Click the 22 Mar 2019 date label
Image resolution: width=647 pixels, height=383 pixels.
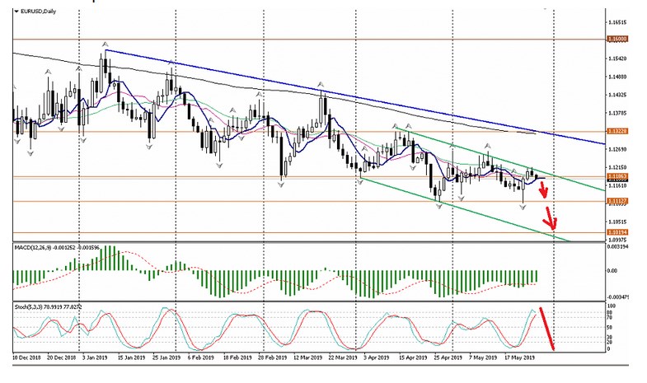(340, 359)
